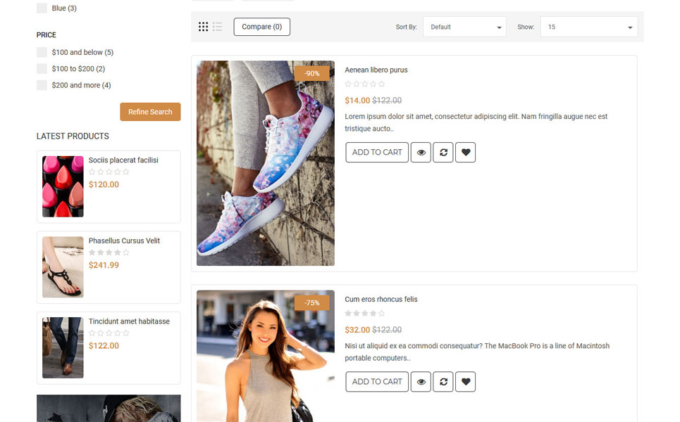Screen dimensions: 680x422
Task: Click the -75% discount badge
Action: click(x=311, y=302)
